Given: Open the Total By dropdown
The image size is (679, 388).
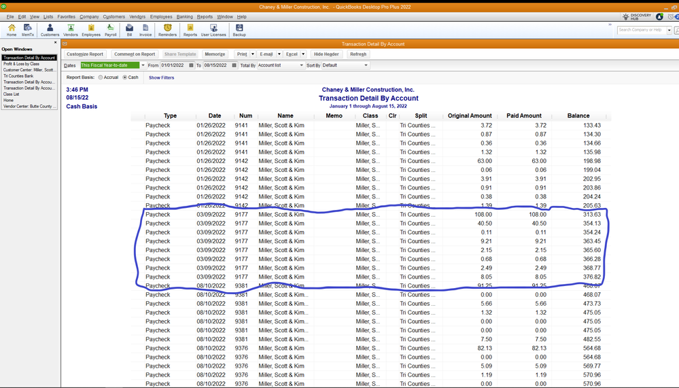Looking at the screenshot, I should (300, 65).
